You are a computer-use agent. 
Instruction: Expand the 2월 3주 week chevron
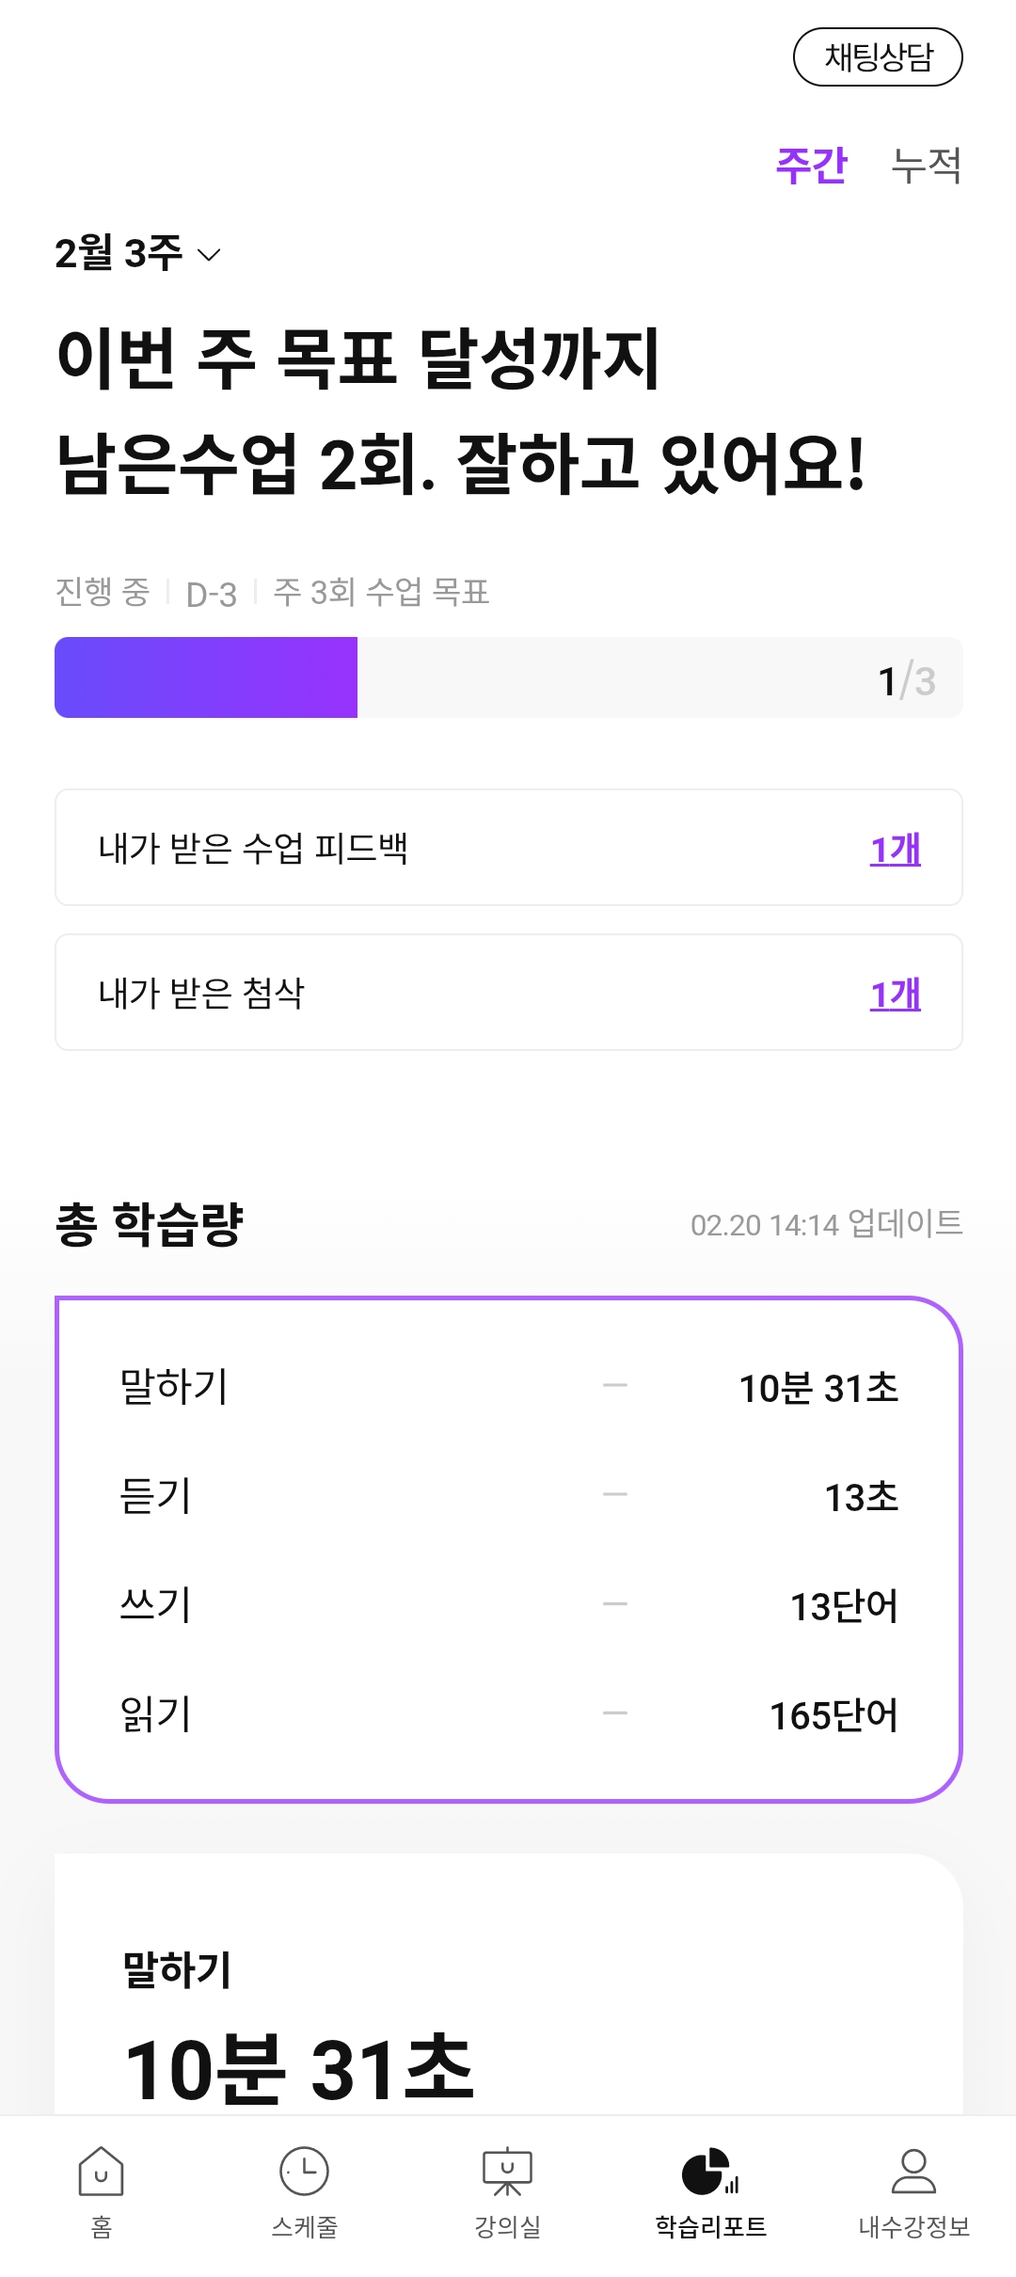pos(209,255)
